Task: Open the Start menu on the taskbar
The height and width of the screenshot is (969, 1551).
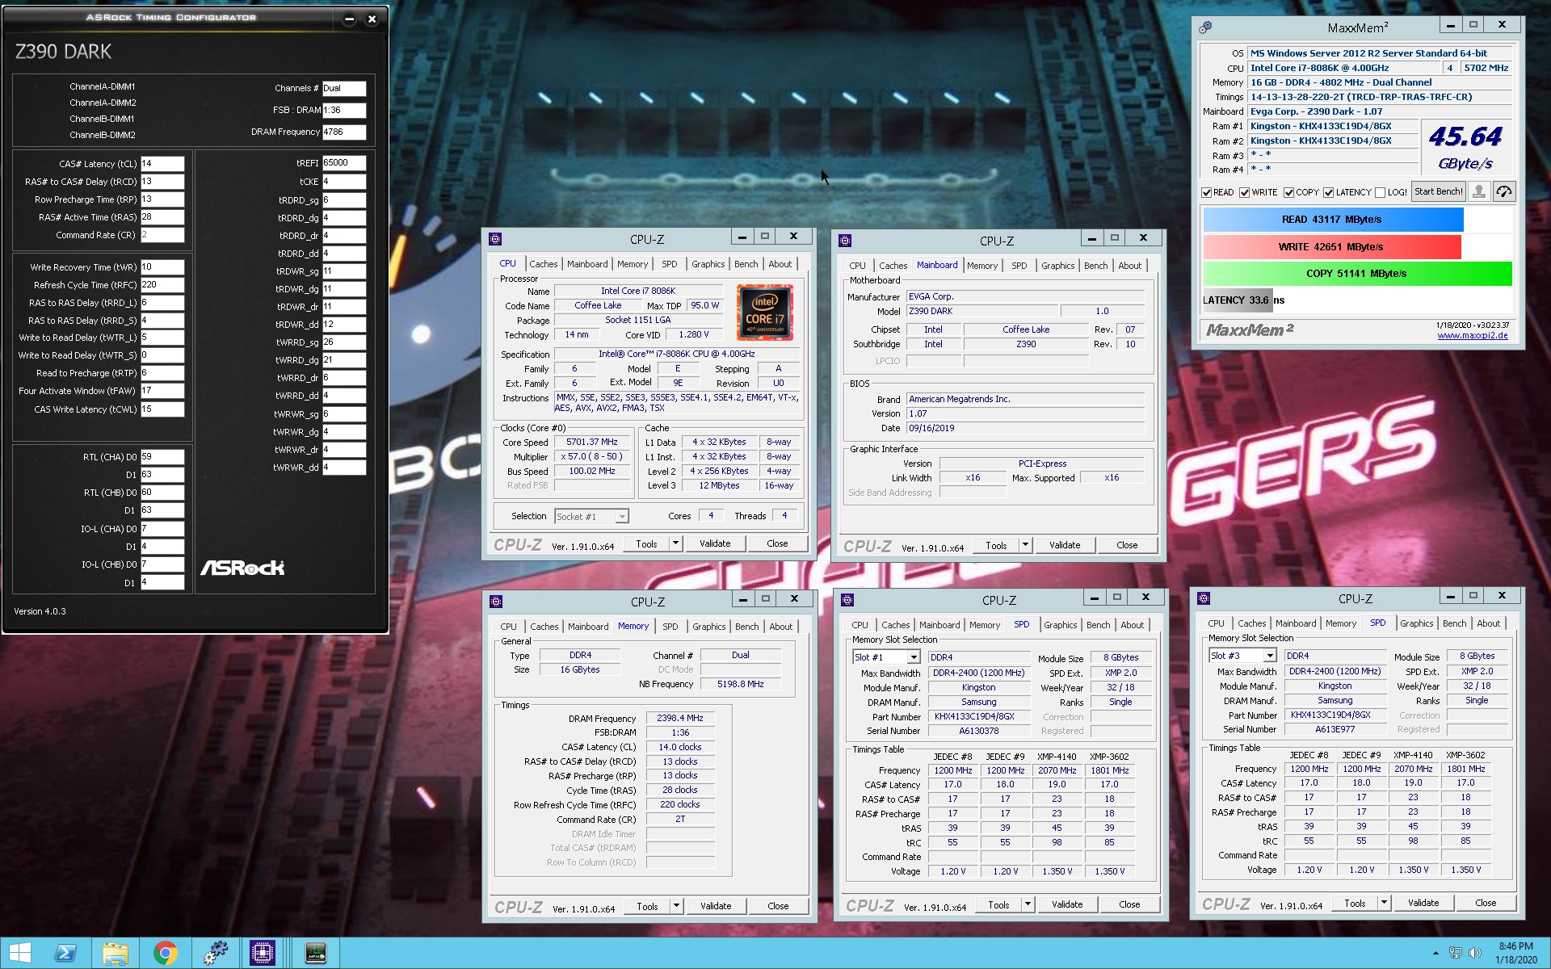Action: [19, 954]
